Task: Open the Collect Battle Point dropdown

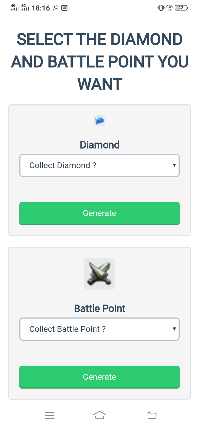Action: pos(99,329)
